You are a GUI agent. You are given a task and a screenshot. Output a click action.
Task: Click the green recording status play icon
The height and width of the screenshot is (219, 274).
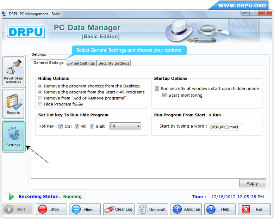click(x=11, y=197)
